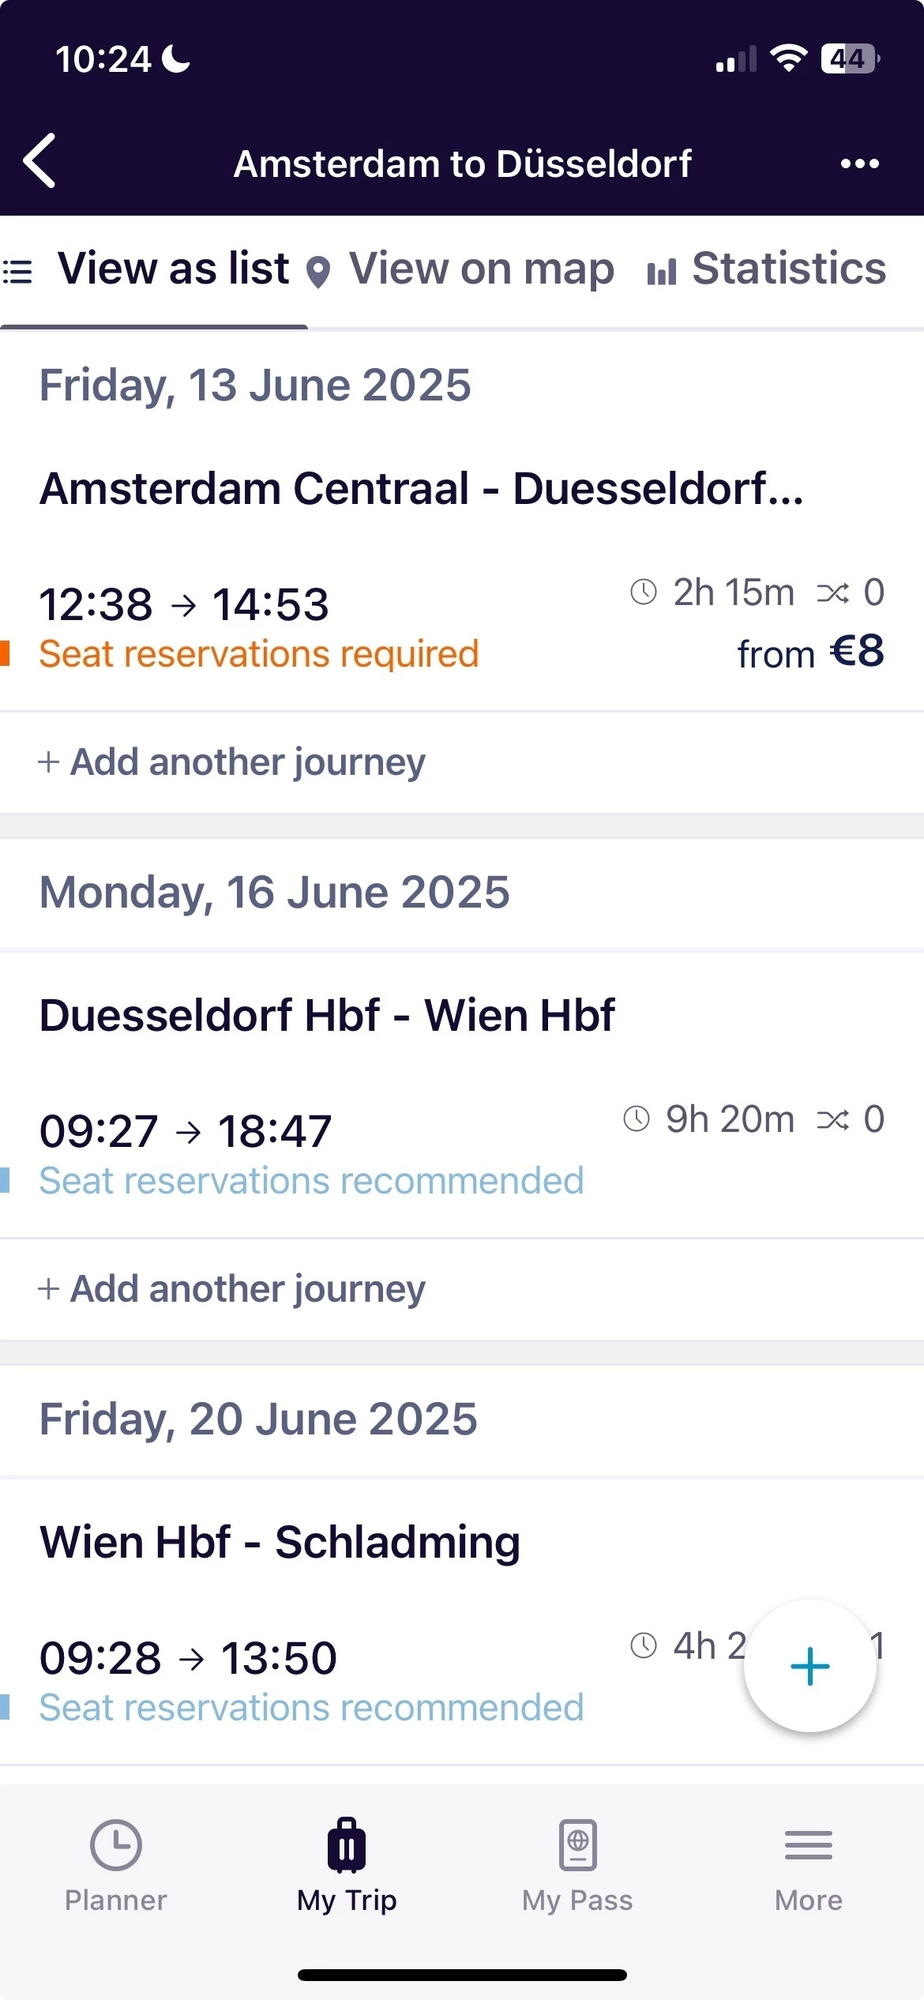Tap the More hamburger icon
924x2000 pixels.
pos(808,1845)
